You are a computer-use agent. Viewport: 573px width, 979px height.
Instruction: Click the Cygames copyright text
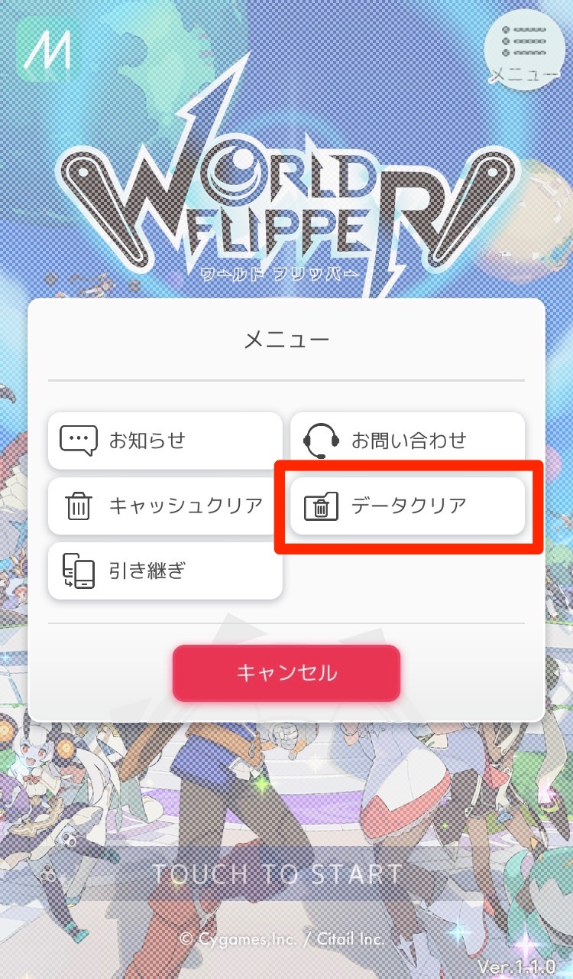(x=283, y=939)
